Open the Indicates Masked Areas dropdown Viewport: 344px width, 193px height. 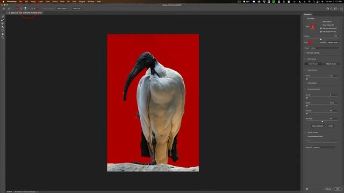point(334,42)
